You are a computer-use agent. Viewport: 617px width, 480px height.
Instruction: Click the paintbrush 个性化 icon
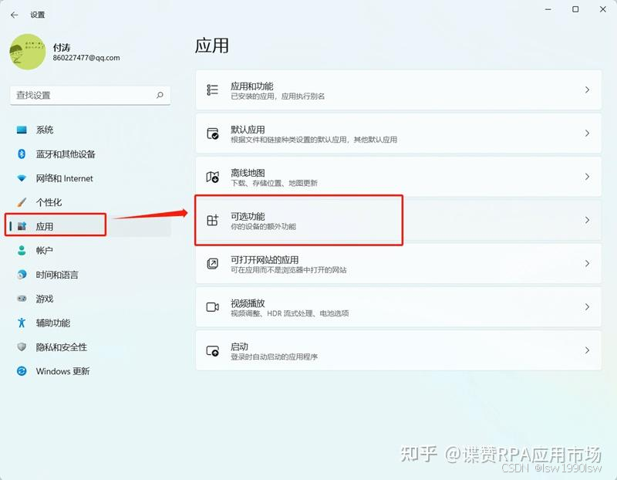22,202
